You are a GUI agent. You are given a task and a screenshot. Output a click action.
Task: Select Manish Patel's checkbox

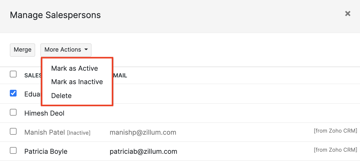(13, 132)
